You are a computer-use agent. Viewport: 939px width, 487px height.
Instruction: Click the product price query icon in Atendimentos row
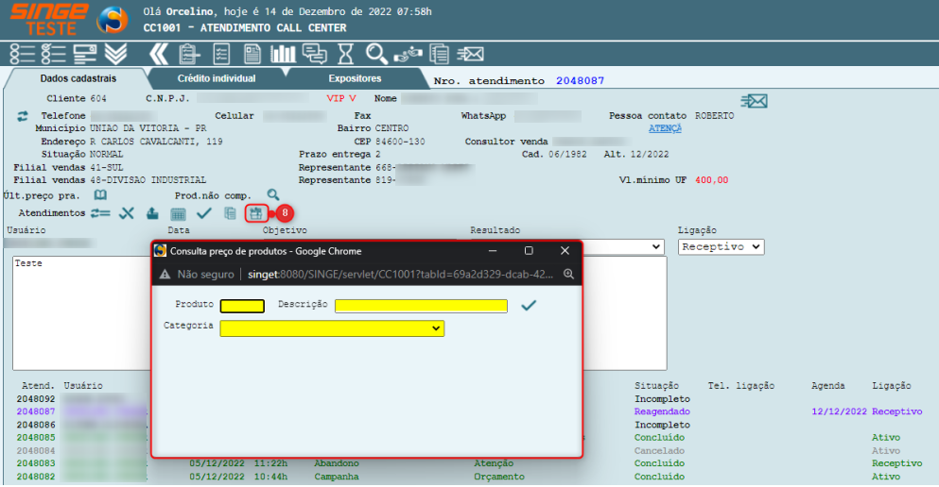click(x=256, y=213)
